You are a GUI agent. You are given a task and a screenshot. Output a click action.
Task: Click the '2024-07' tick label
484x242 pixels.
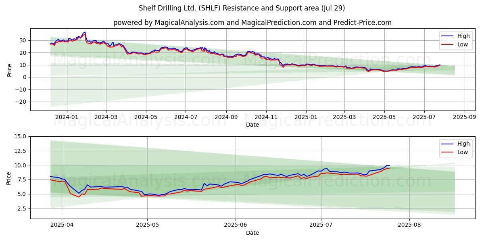(186, 117)
